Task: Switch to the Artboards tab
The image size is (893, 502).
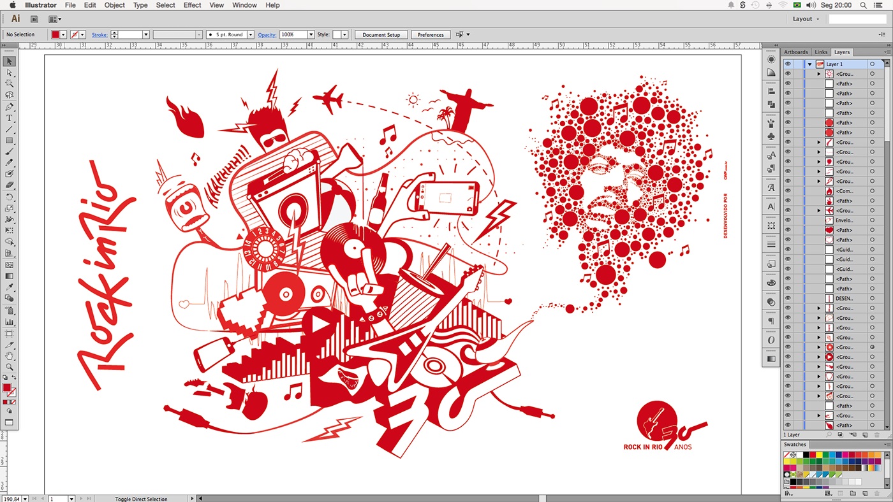Action: (795, 52)
